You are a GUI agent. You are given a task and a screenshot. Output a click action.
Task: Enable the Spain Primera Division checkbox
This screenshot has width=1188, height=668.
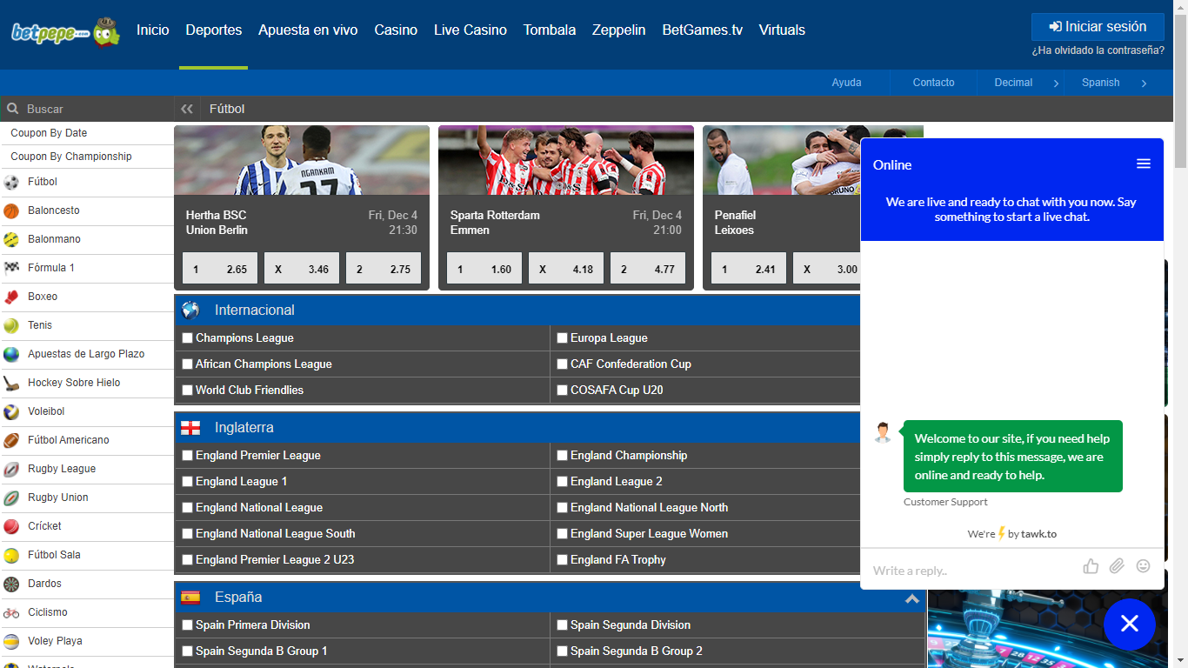coord(187,625)
